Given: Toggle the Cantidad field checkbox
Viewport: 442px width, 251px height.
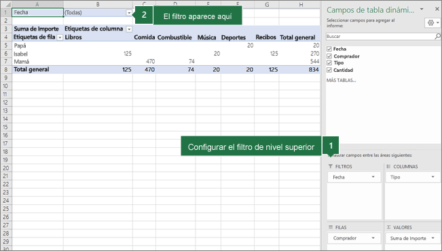Looking at the screenshot, I should click(329, 70).
